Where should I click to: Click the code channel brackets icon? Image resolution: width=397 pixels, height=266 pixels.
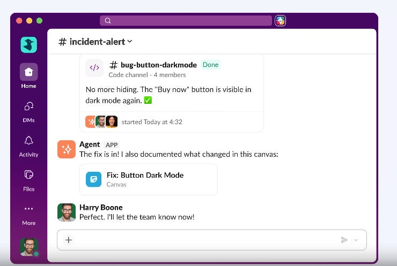pos(94,67)
